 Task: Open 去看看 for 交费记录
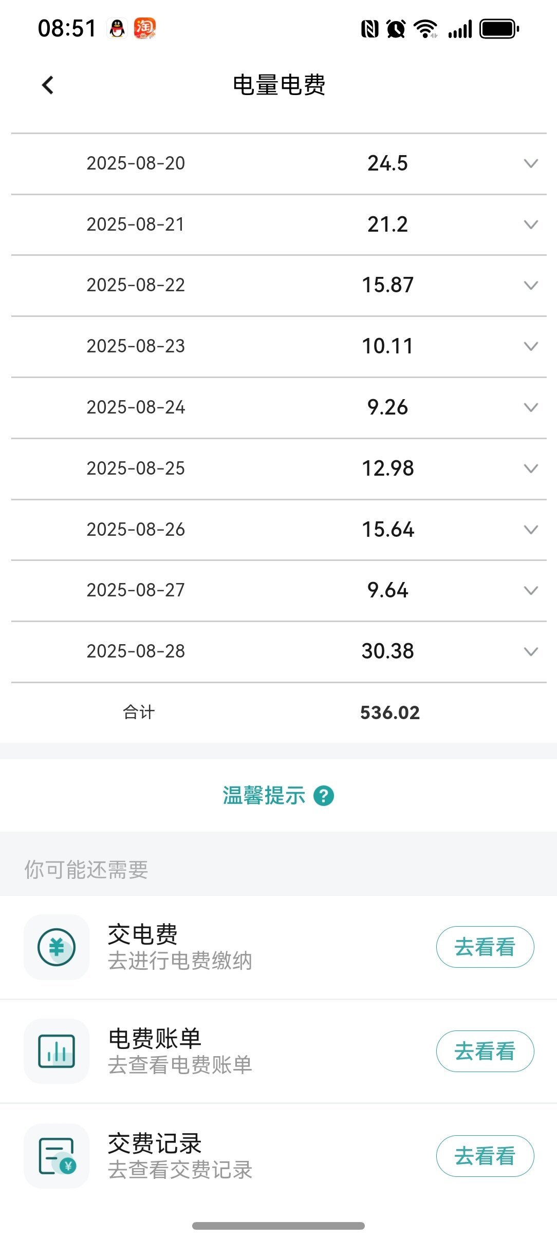(x=485, y=1156)
